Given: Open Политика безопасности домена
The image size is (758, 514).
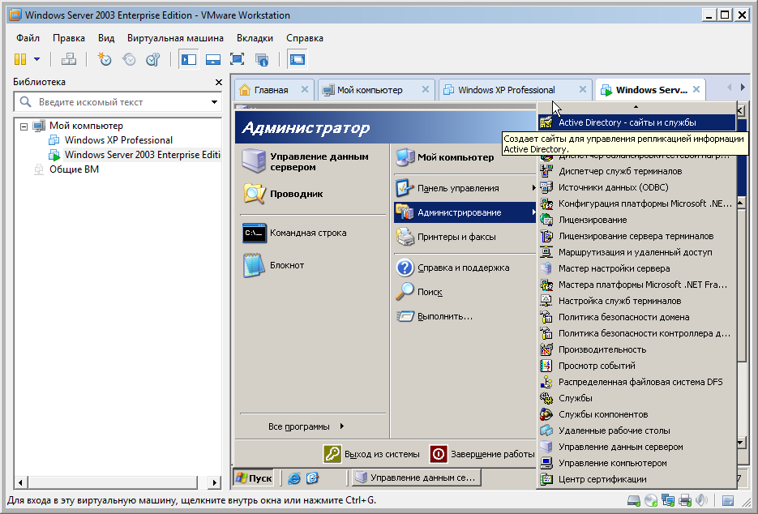Looking at the screenshot, I should (637, 317).
